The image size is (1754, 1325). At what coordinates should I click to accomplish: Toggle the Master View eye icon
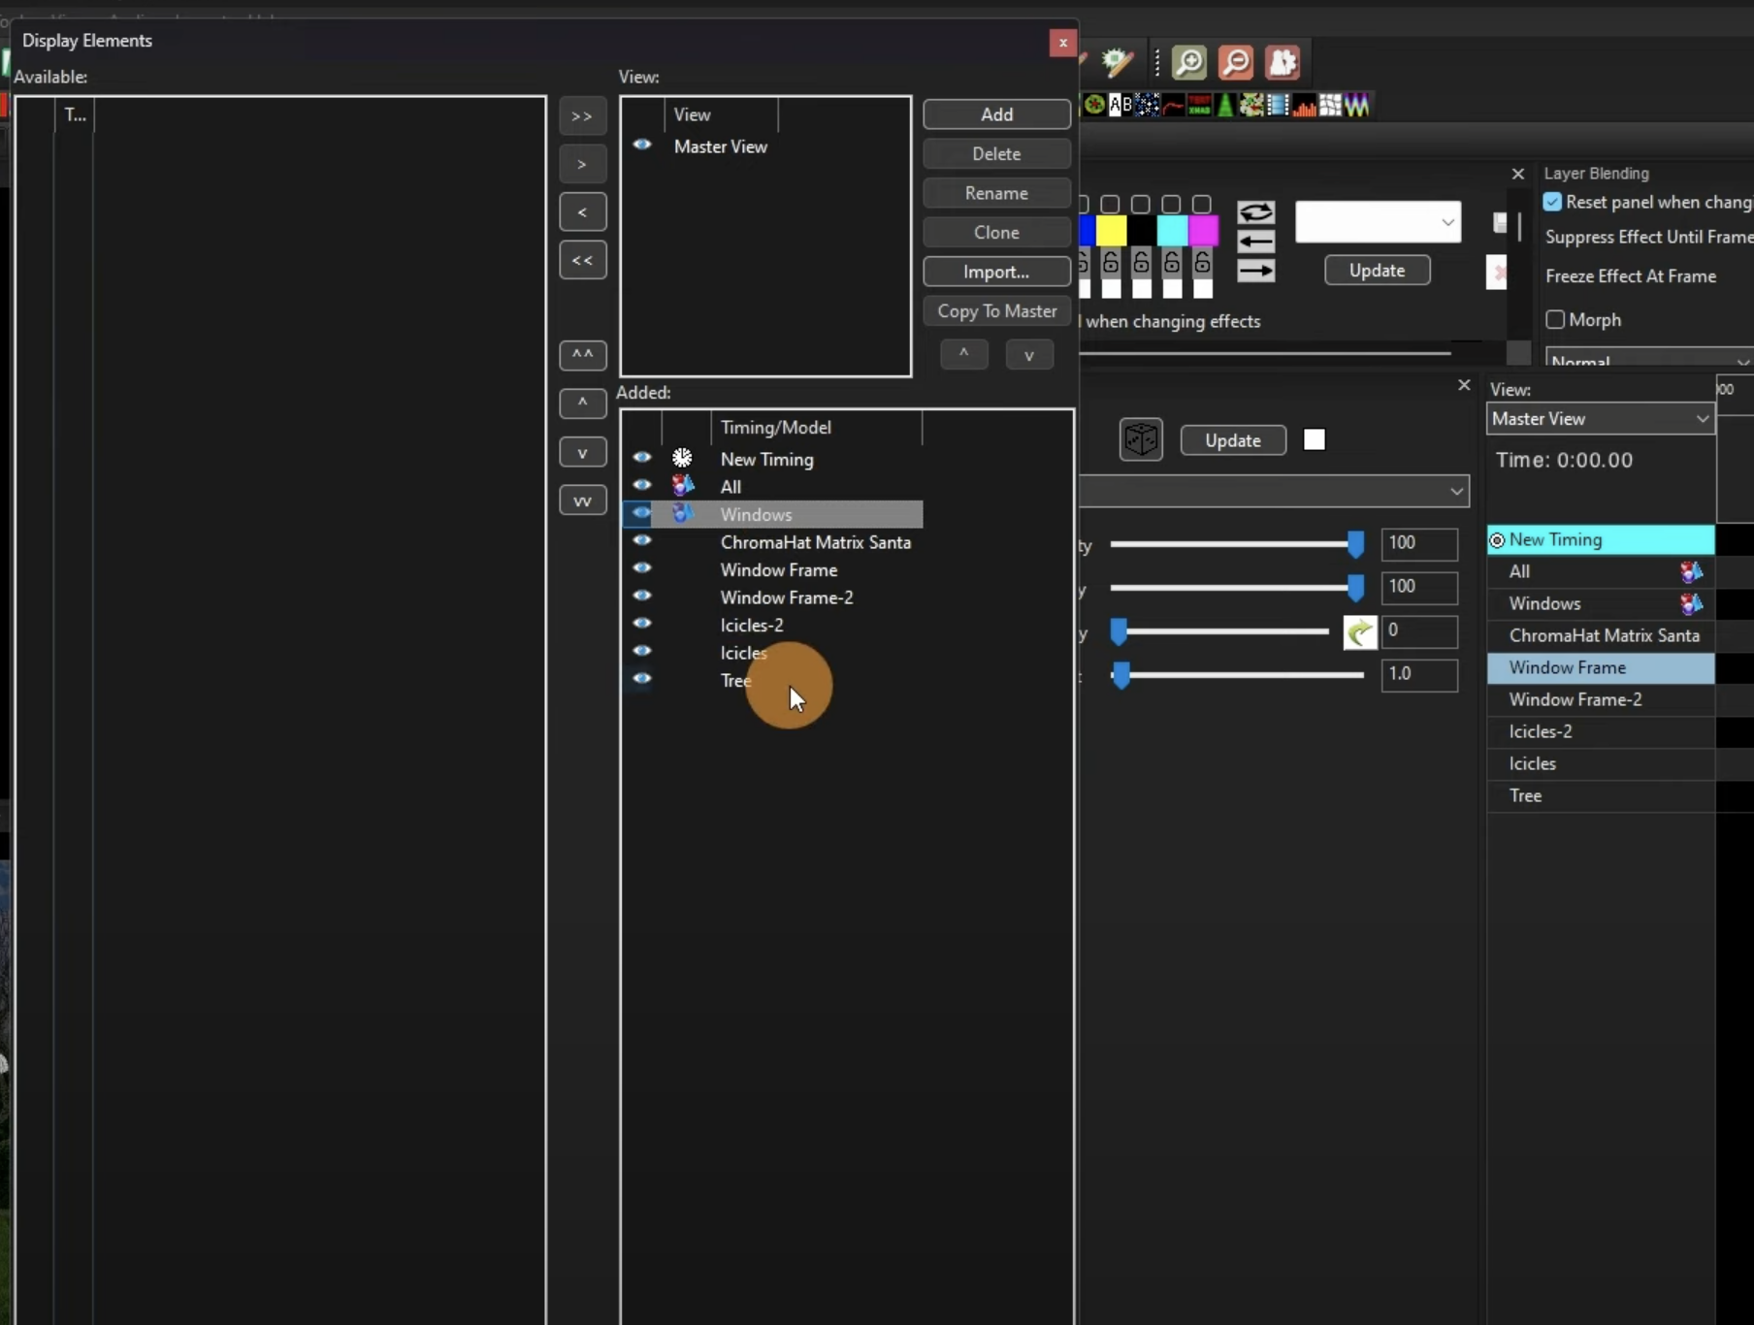point(642,145)
